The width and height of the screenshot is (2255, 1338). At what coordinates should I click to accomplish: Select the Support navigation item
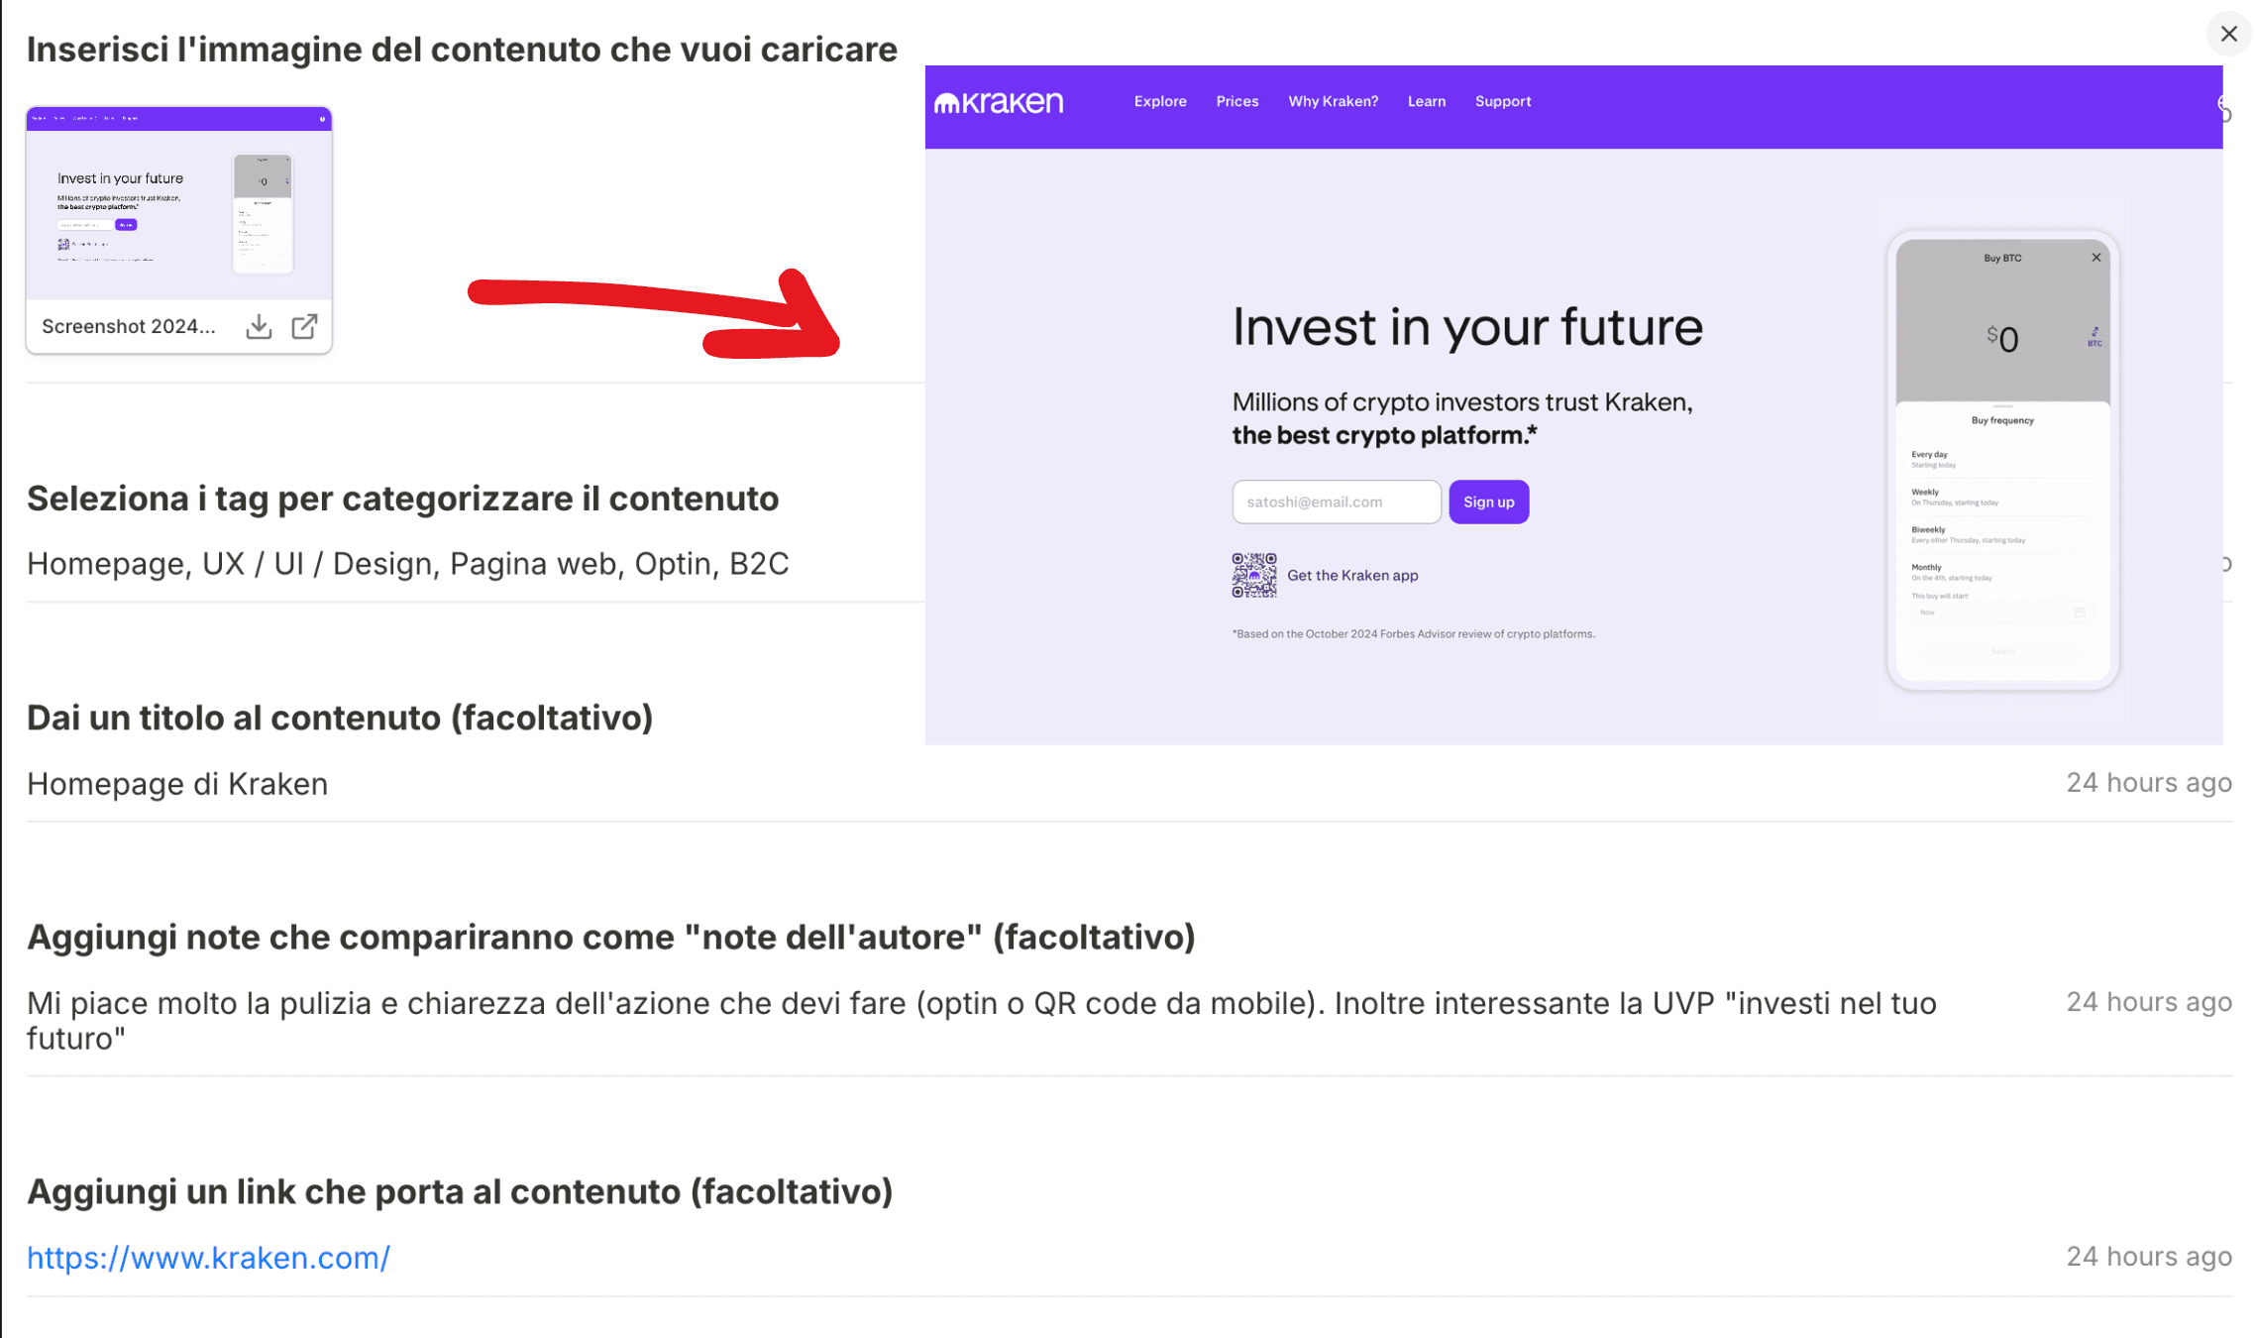click(x=1503, y=101)
